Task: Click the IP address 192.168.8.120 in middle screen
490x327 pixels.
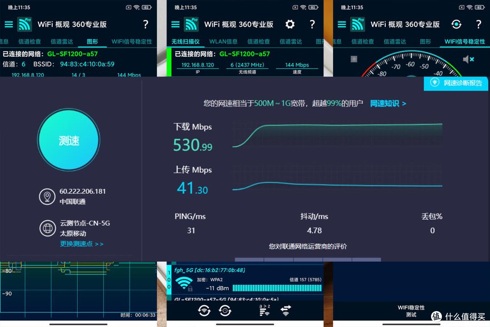Action: 197,65
